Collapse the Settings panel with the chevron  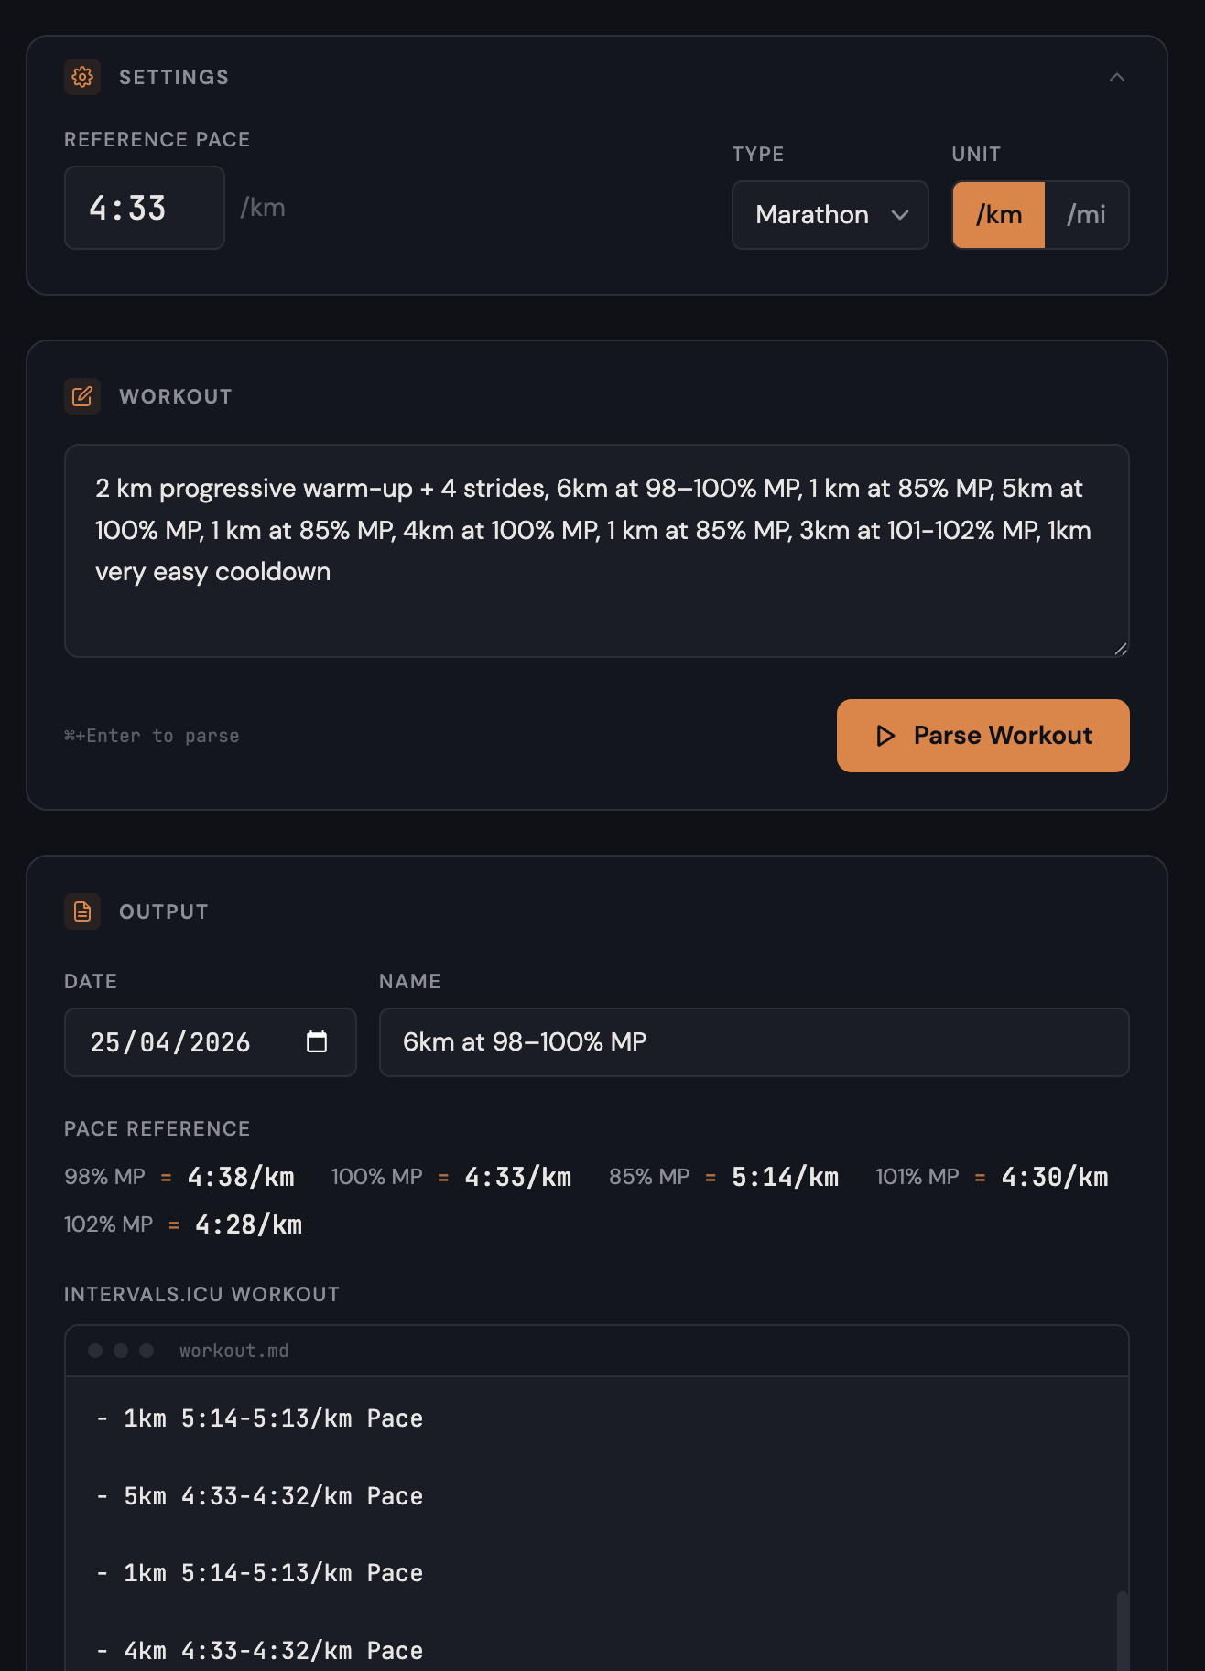(x=1117, y=77)
